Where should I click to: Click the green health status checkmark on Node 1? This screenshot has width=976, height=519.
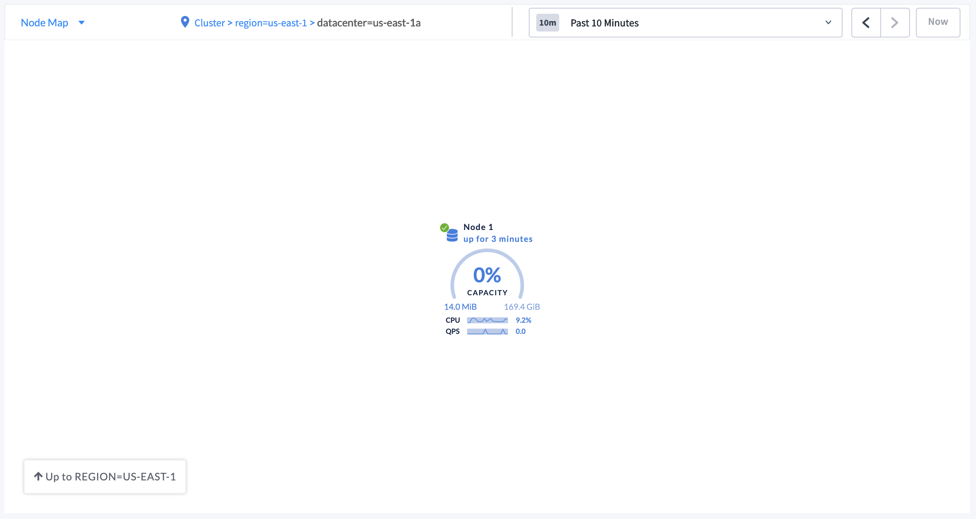(x=444, y=227)
